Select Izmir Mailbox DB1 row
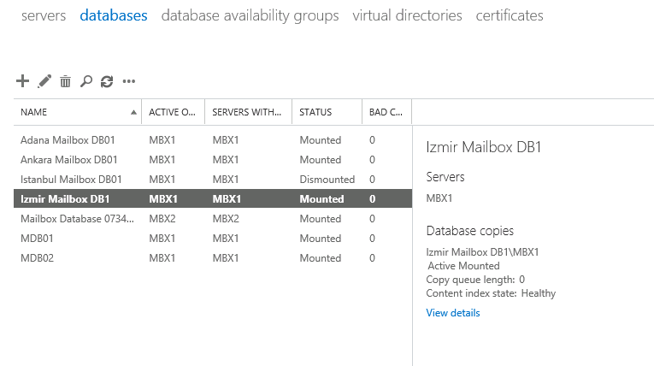This screenshot has height=366, width=654. pyautogui.click(x=213, y=198)
